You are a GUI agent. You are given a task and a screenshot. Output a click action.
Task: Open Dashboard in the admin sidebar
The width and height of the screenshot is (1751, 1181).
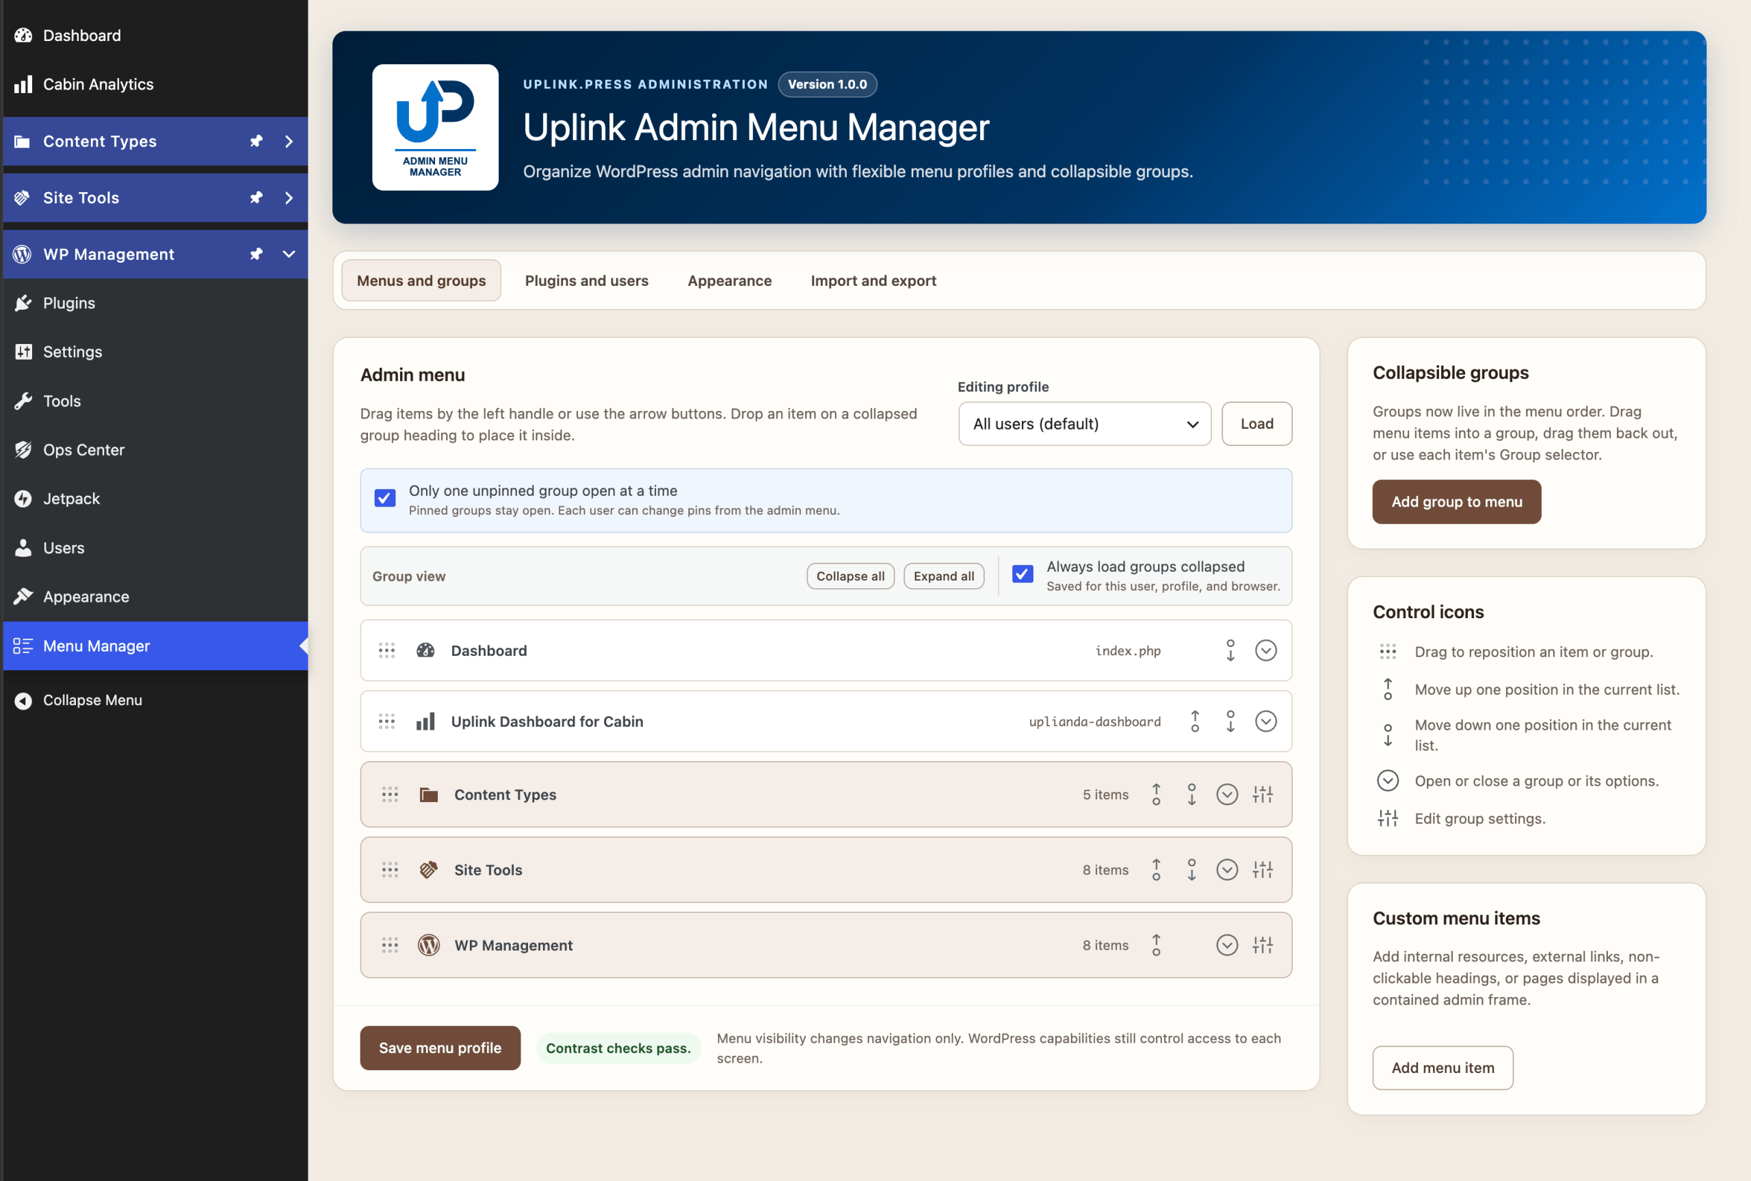156,36
